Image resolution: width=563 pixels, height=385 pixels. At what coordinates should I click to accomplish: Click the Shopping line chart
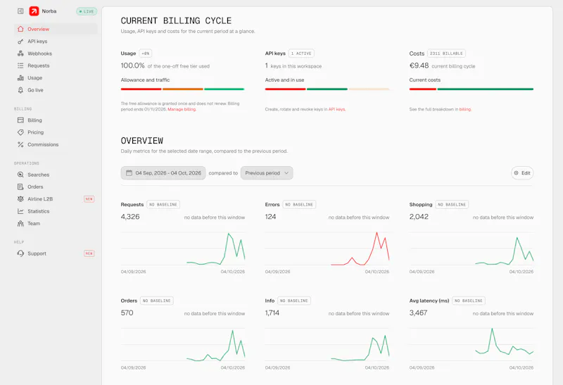(x=472, y=249)
